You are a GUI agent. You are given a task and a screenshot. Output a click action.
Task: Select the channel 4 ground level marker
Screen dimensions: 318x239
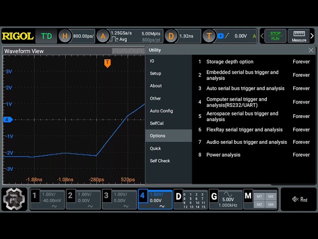8,119
